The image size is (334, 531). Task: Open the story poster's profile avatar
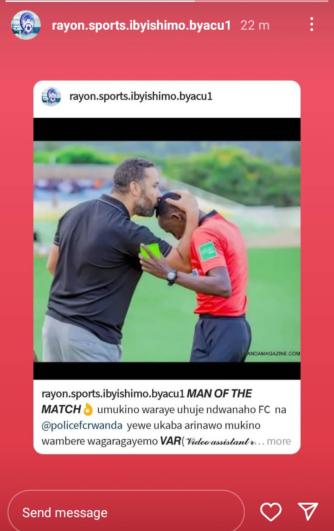[26, 25]
